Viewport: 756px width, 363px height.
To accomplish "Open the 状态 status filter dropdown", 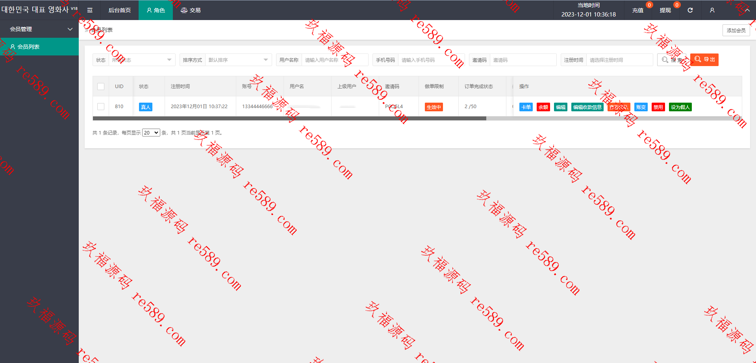I will click(x=142, y=60).
